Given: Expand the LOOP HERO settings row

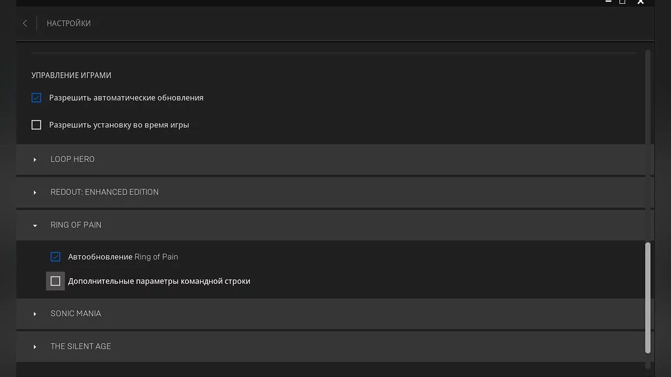Looking at the screenshot, I should tap(73, 159).
